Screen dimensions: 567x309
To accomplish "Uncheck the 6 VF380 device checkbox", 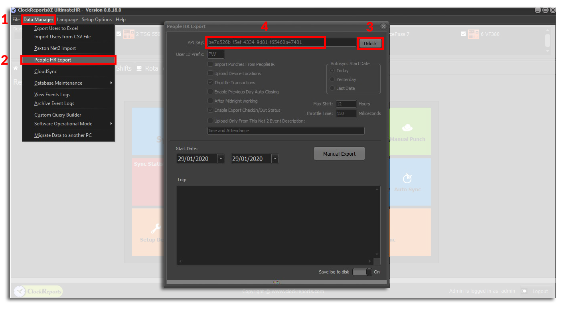I will tap(463, 34).
